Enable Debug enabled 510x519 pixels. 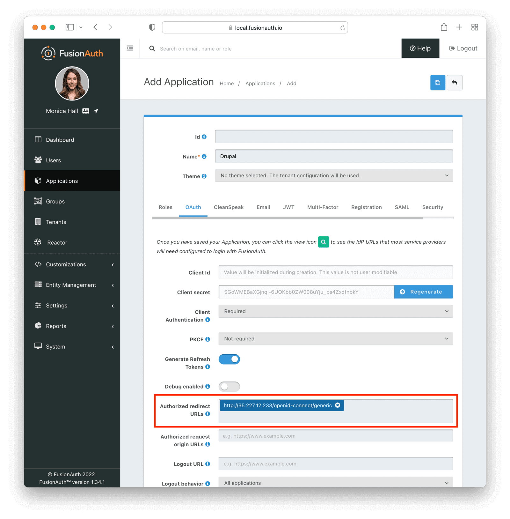pos(229,386)
